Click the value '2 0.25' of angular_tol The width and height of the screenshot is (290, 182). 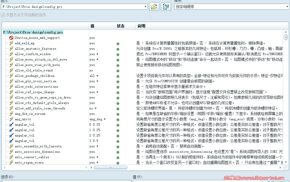click(x=95, y=135)
